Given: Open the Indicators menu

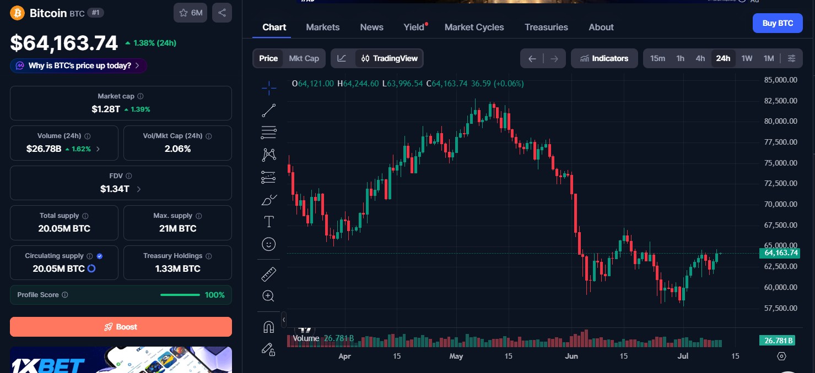Looking at the screenshot, I should [x=604, y=58].
